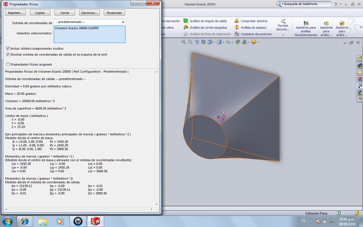The image size is (363, 227).
Task: Click the View Orientation cube icon
Action: pos(210,42)
